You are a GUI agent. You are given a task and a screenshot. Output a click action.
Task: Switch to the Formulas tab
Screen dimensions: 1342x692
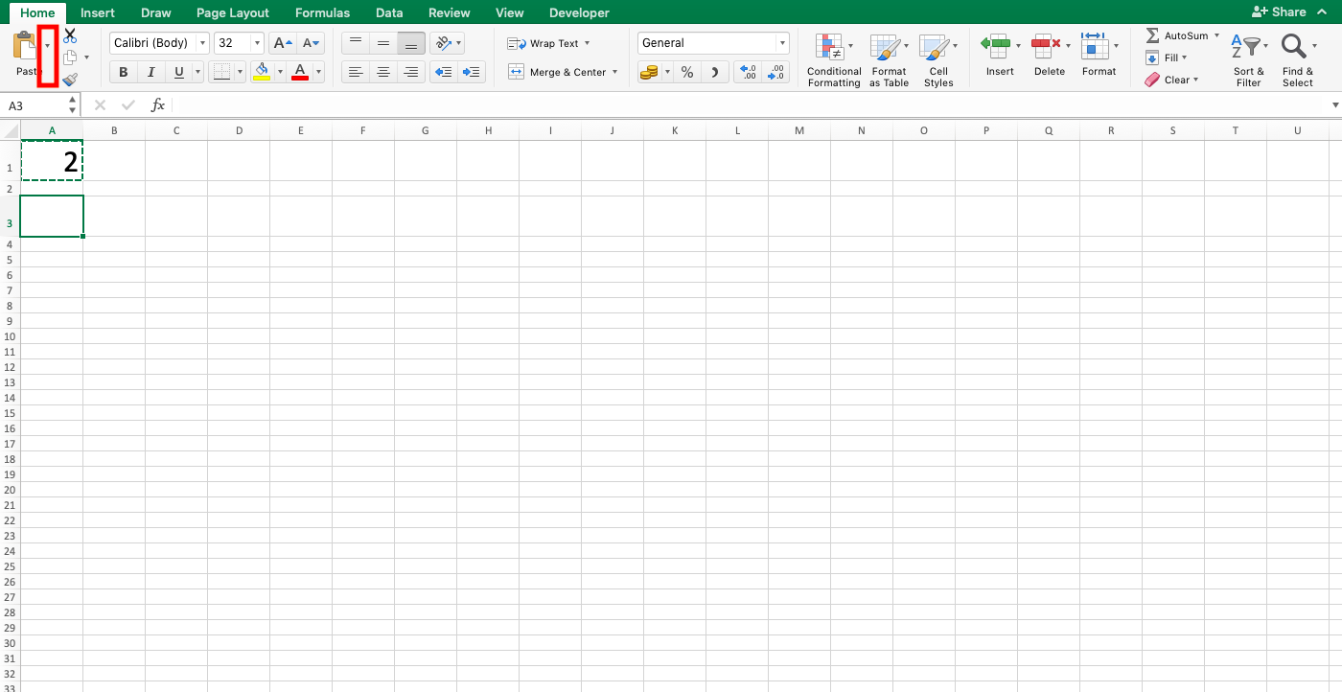point(322,12)
